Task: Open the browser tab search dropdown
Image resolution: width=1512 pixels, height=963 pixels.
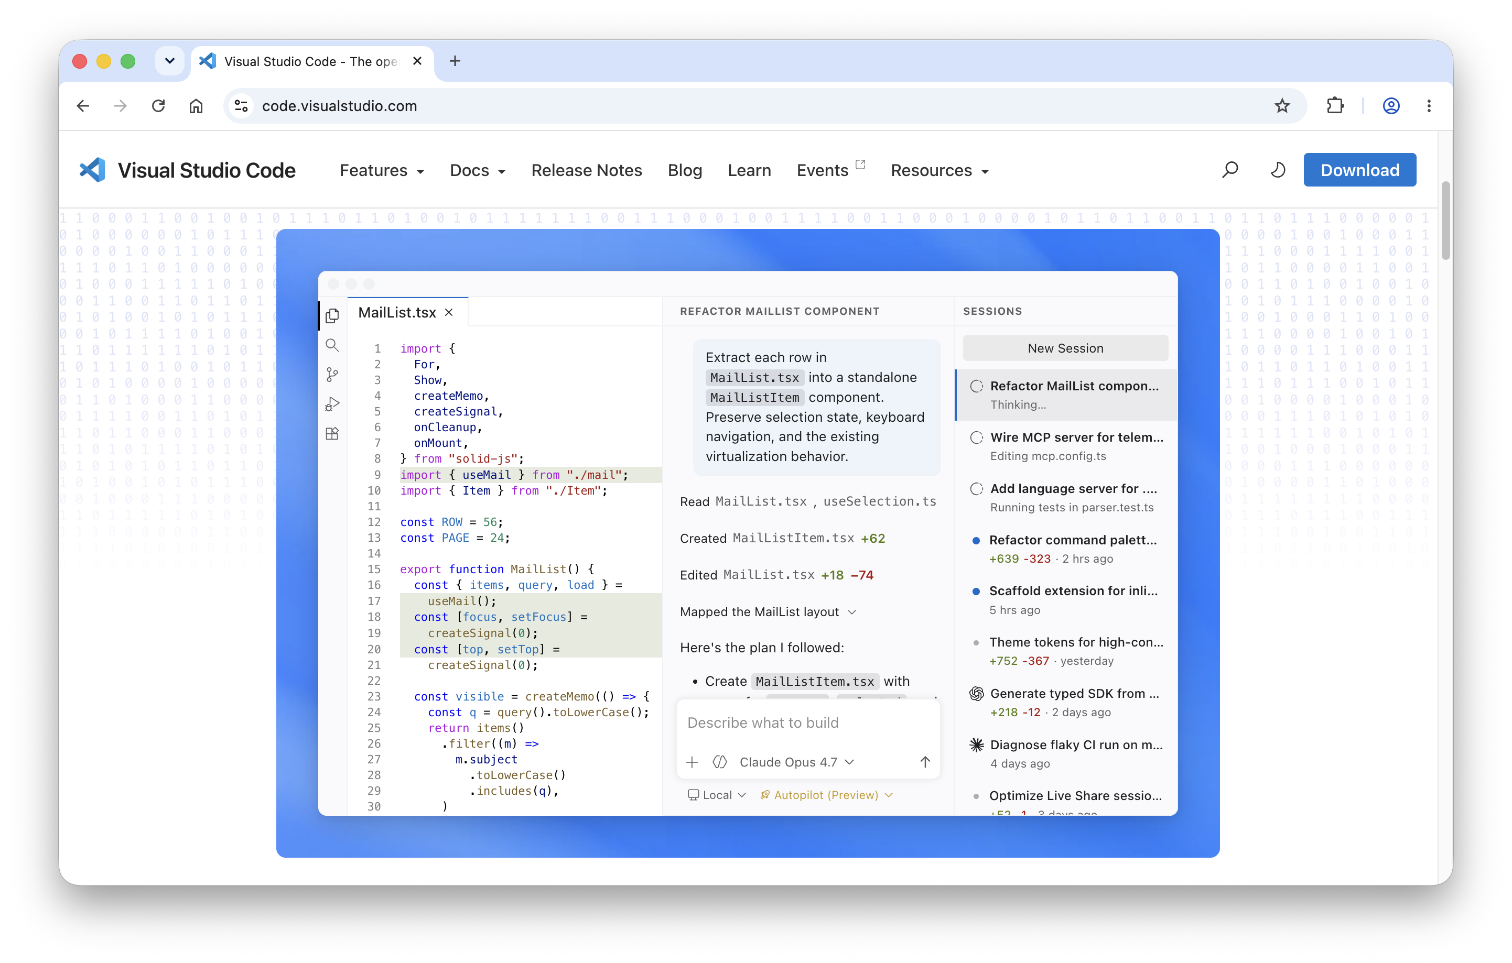Action: tap(169, 61)
